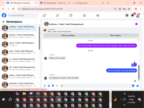This screenshot has width=144, height=108.
Task: Open the account profile avatar menu
Action: click(x=138, y=15)
